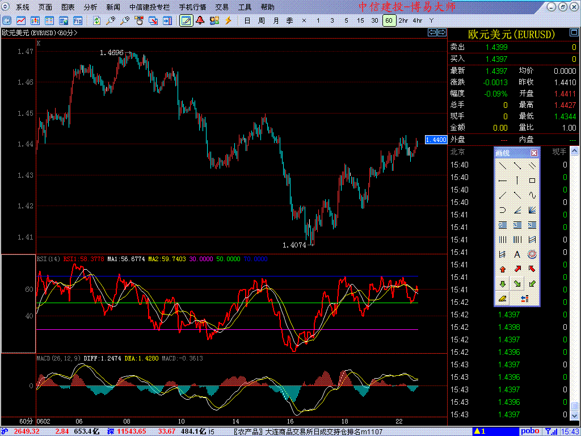Open the 分析 menu
The width and height of the screenshot is (581, 436).
pos(90,7)
